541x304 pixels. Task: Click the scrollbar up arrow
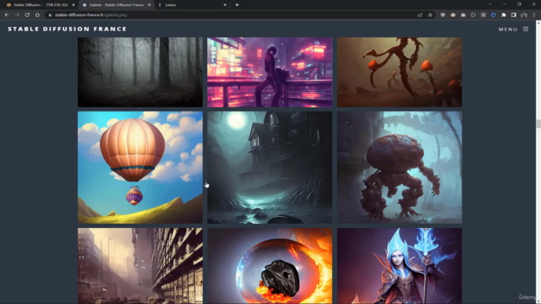click(x=538, y=23)
